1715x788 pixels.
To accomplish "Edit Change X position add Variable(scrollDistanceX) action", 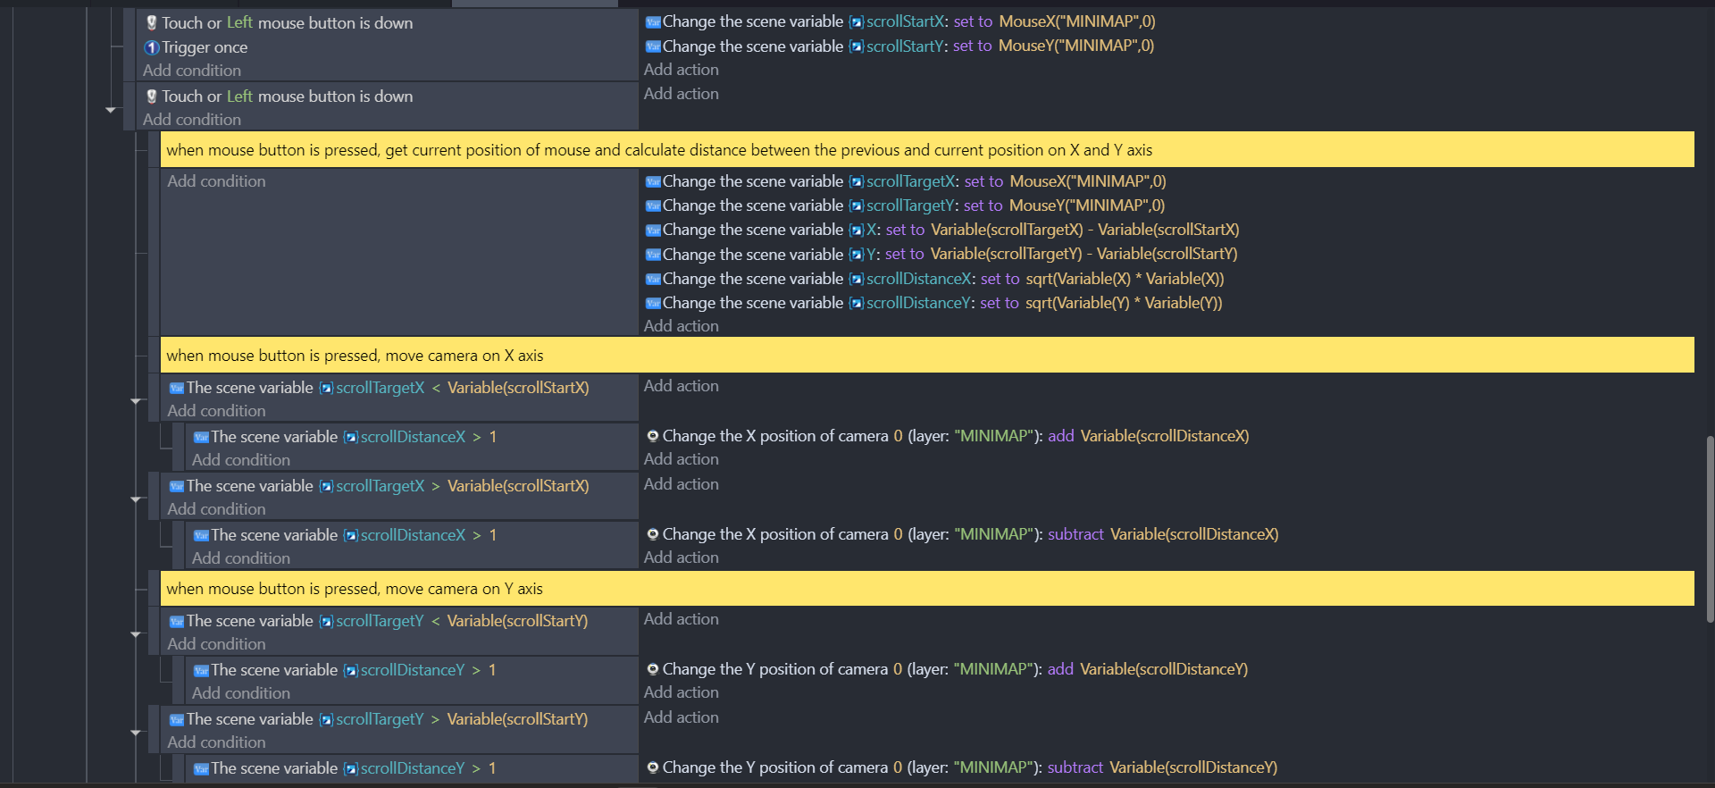I will pos(948,436).
